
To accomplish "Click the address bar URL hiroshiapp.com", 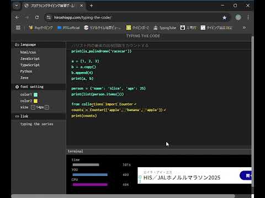I will pyautogui.click(x=83, y=18).
